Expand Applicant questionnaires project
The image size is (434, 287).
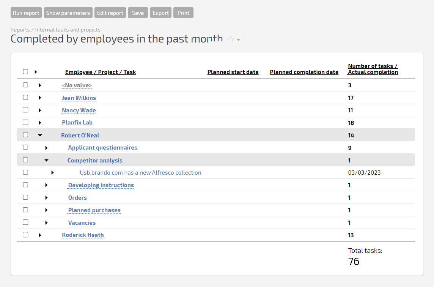pos(46,148)
